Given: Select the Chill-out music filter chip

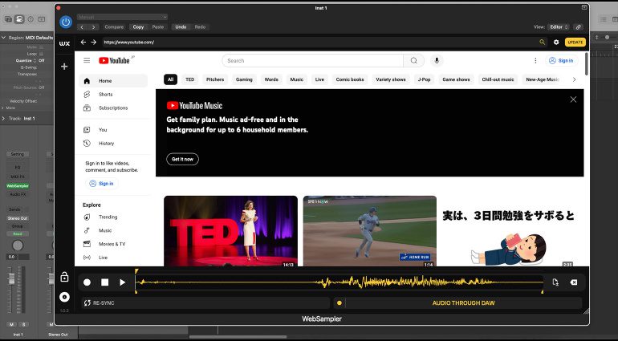Looking at the screenshot, I should click(498, 79).
